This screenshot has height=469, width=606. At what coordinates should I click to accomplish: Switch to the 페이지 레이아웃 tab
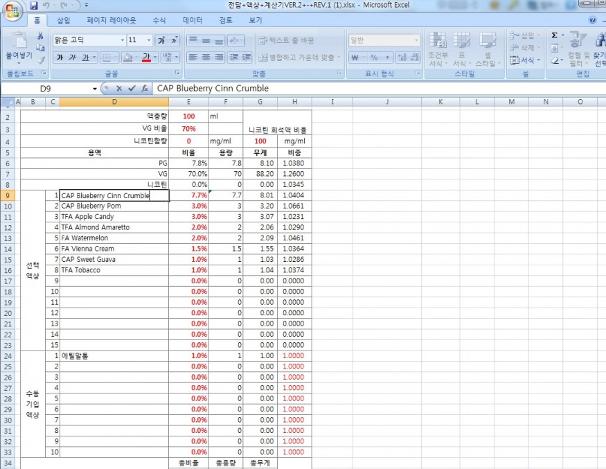pos(112,20)
